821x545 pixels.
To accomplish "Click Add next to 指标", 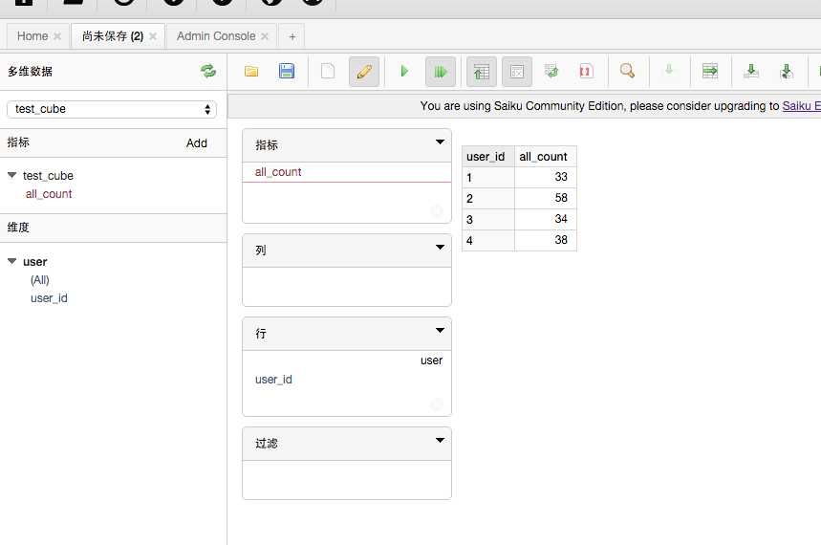I will (x=196, y=143).
